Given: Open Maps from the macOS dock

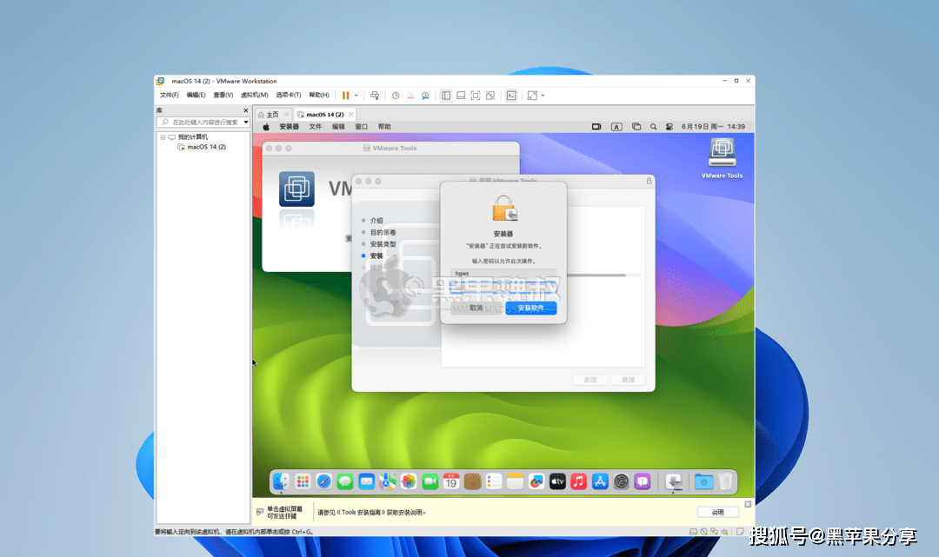Looking at the screenshot, I should [x=388, y=481].
